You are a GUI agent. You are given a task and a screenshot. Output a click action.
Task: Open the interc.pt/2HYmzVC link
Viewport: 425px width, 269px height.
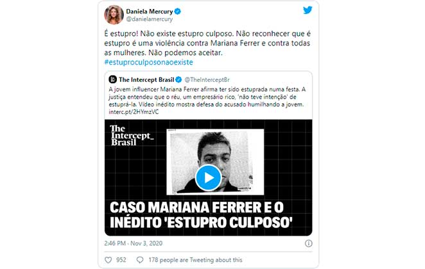(134, 112)
